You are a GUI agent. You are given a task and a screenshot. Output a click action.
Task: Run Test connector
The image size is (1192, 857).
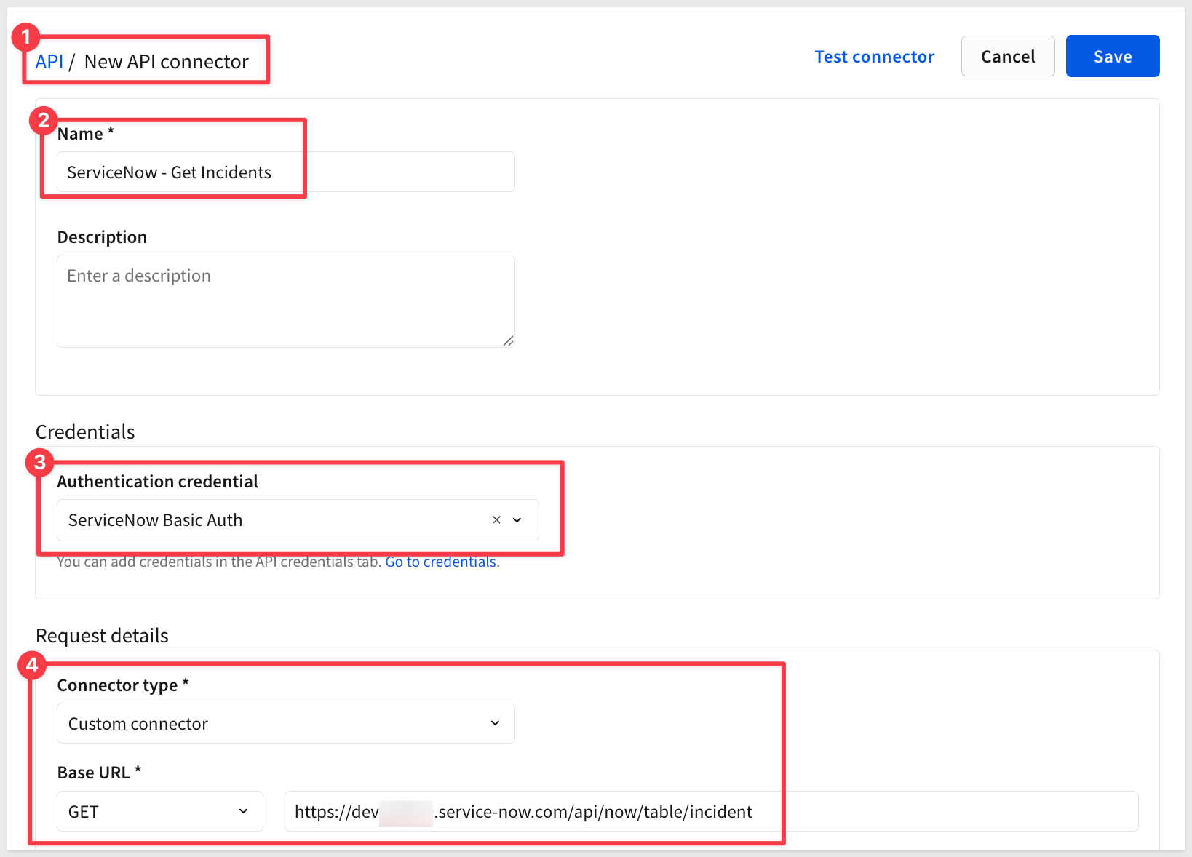point(874,57)
